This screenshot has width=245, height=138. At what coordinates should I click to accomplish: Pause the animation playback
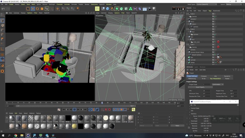tap(74, 110)
